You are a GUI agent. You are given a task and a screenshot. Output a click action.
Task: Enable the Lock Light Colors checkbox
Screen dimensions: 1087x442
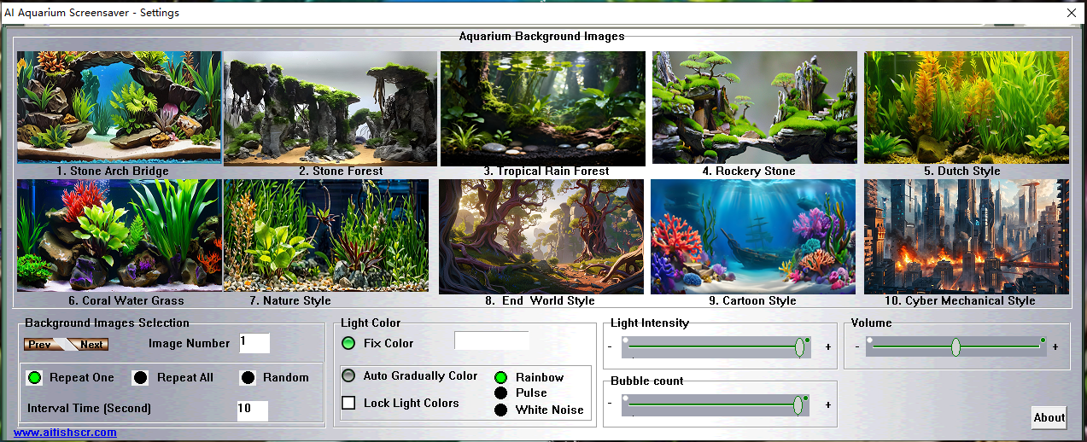coord(348,403)
